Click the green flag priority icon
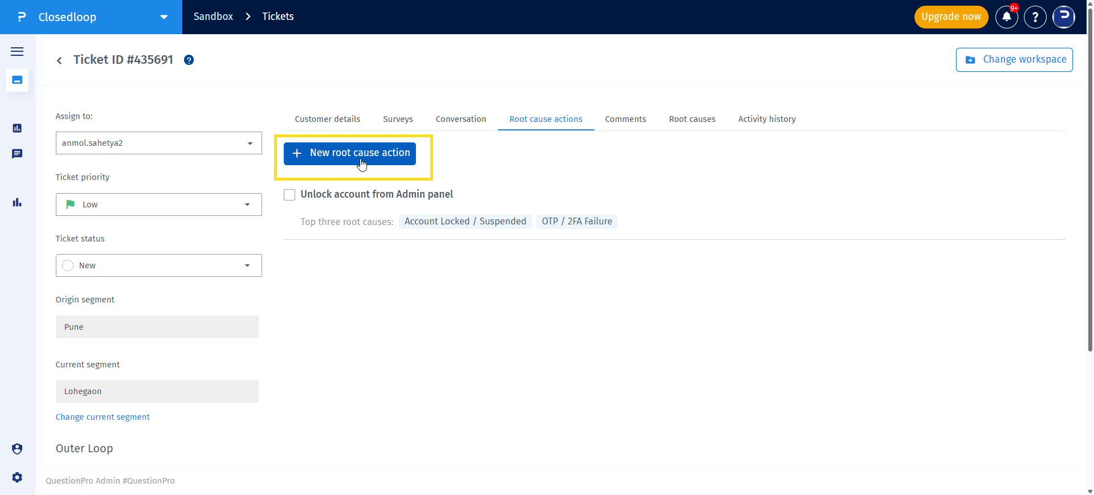The height and width of the screenshot is (495, 1094). 71,204
